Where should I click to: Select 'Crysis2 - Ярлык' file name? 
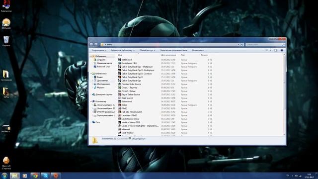128,91
